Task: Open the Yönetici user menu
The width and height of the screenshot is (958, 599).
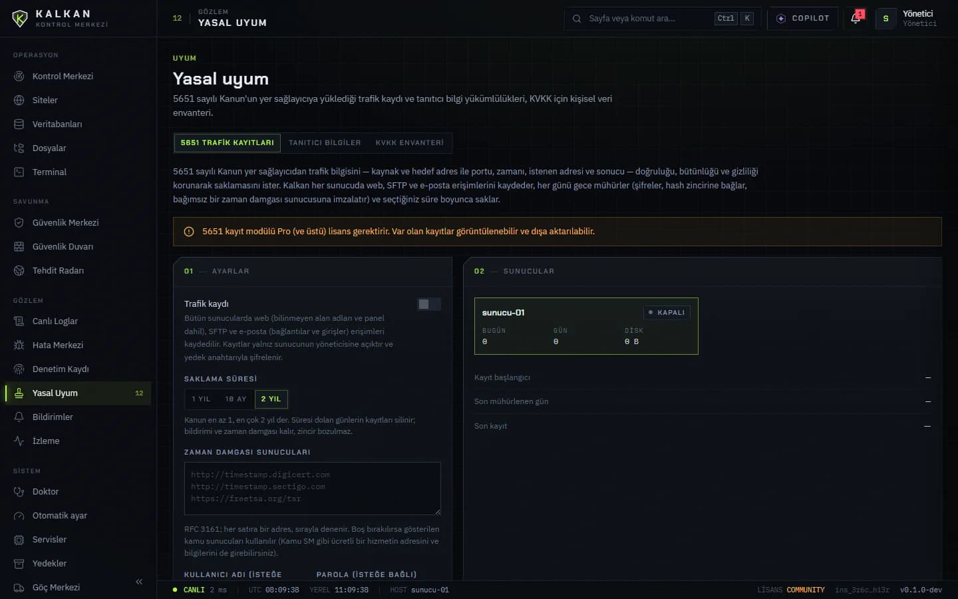Action: click(907, 18)
